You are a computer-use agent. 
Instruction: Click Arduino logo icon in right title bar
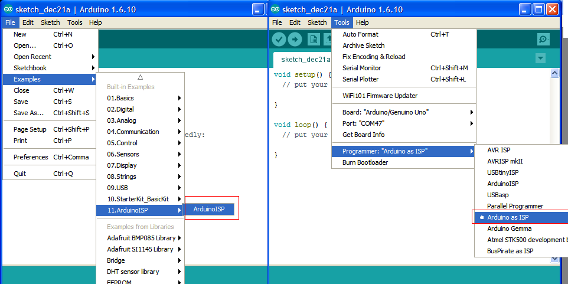[275, 9]
